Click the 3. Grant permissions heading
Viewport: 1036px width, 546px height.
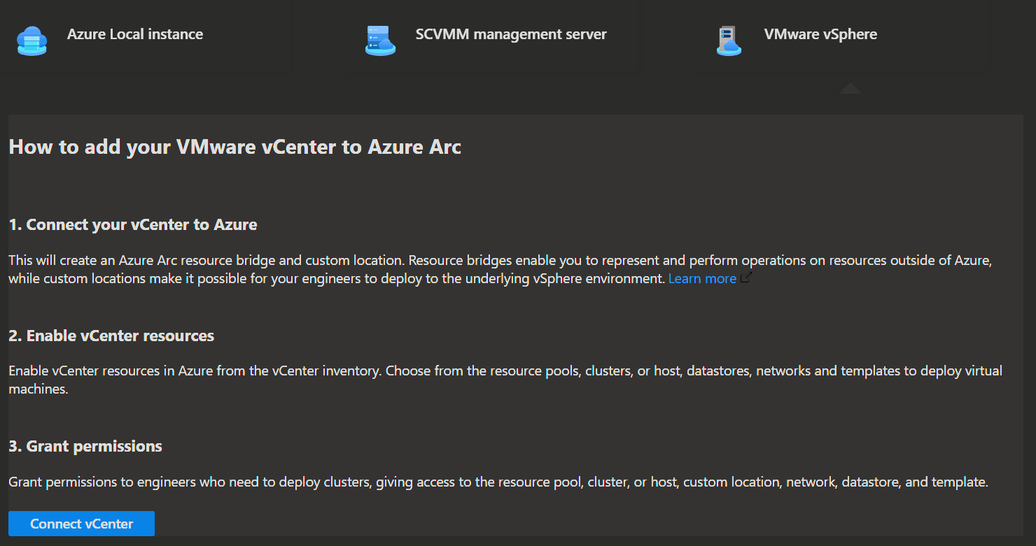(x=85, y=446)
